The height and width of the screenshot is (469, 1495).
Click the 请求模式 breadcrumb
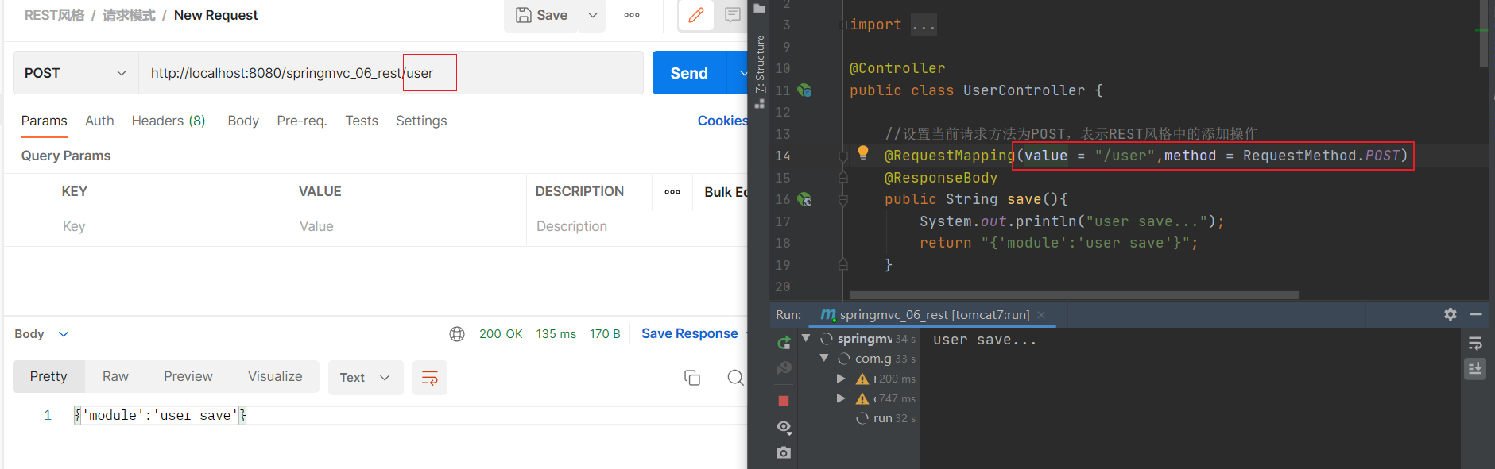129,15
